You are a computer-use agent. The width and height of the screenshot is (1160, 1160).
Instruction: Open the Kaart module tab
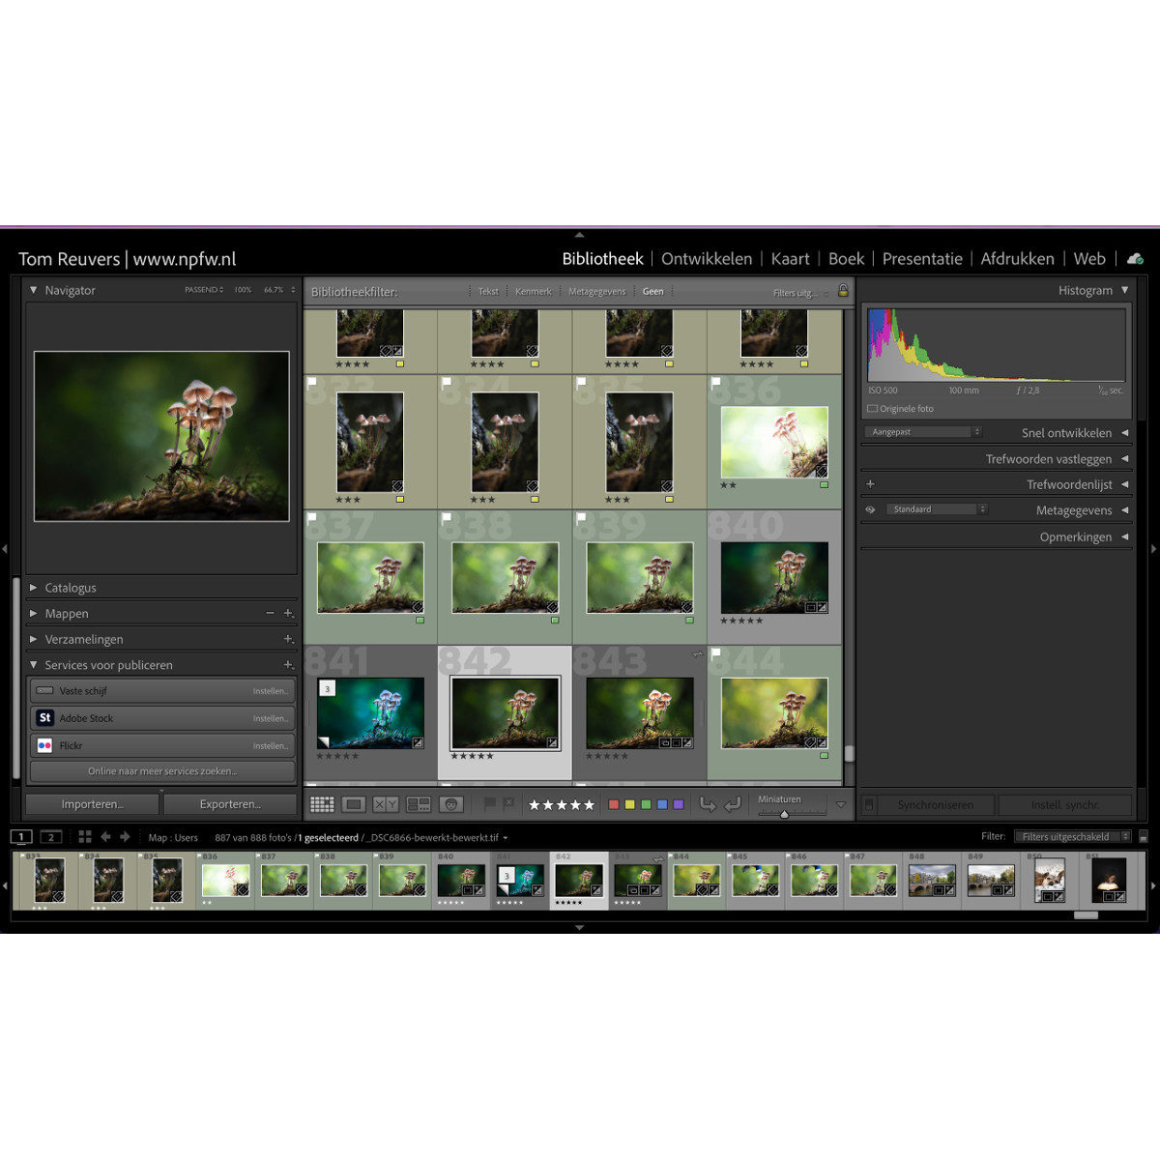pyautogui.click(x=790, y=259)
